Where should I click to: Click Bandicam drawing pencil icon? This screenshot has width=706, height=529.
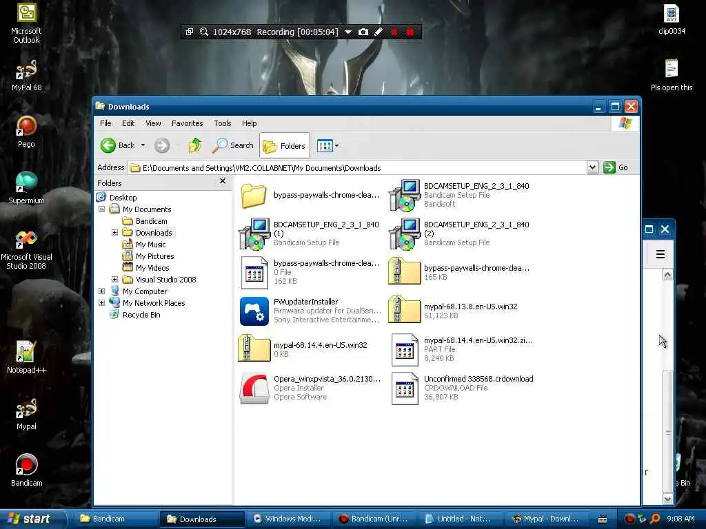379,32
